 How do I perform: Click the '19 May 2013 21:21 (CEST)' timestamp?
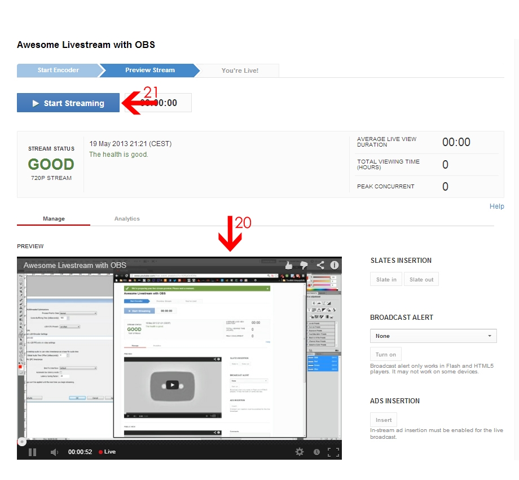(x=130, y=144)
